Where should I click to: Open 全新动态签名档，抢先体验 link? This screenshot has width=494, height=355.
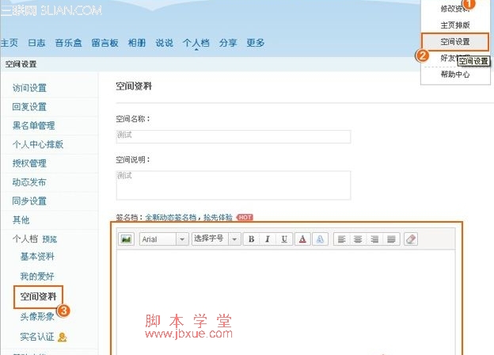[x=188, y=217]
